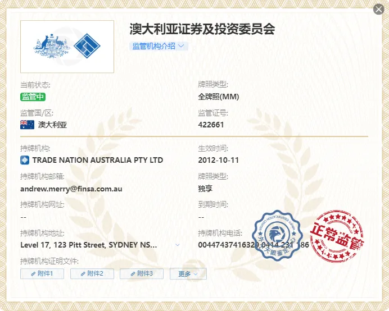This screenshot has width=389, height=311.
Task: Open attachment 附件1
Action: click(x=42, y=273)
